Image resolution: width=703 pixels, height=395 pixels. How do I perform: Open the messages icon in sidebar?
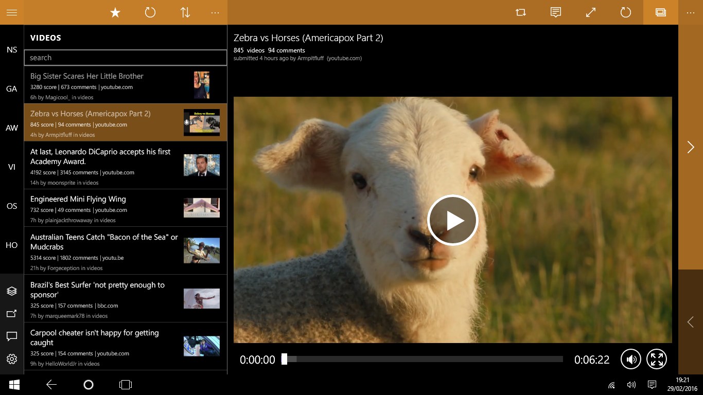(12, 336)
